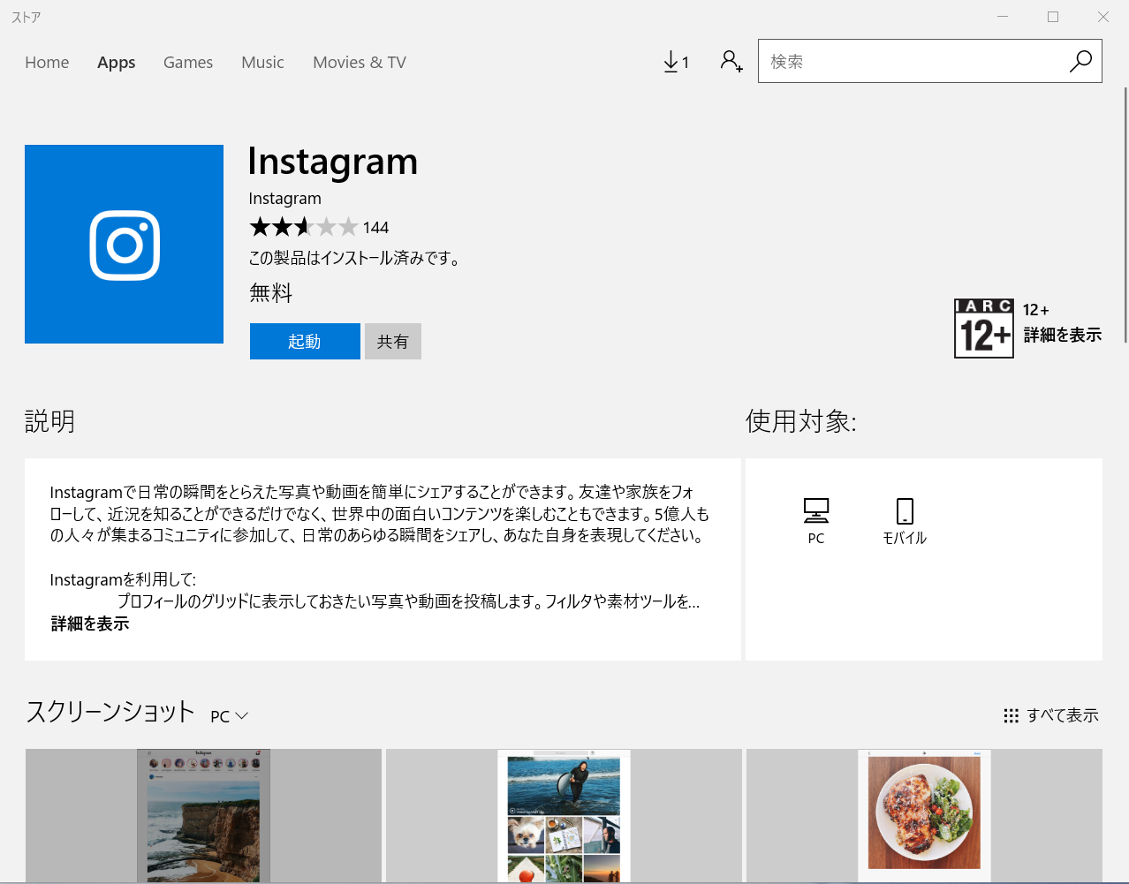Open the Music tab

tap(262, 63)
